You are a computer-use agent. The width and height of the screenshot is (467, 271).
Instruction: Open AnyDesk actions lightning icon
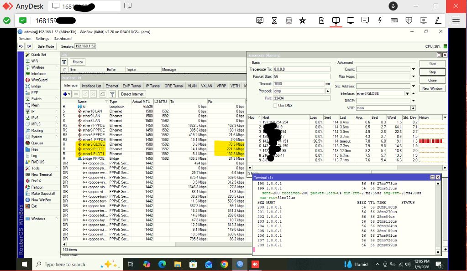pos(380,20)
